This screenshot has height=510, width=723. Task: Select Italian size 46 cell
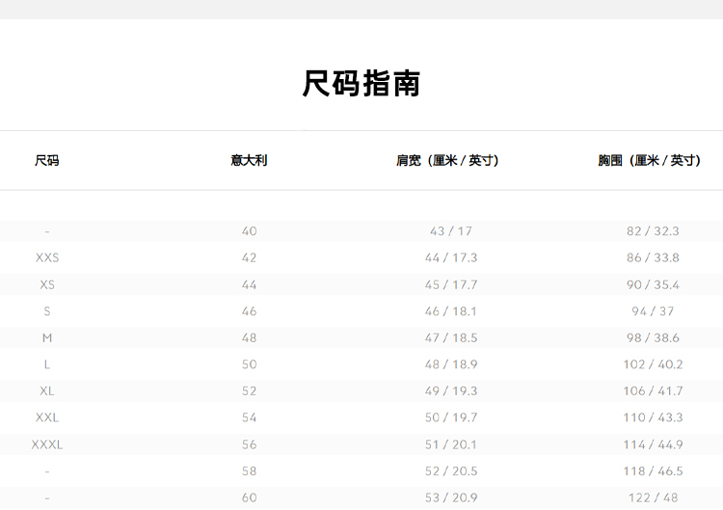click(x=249, y=311)
